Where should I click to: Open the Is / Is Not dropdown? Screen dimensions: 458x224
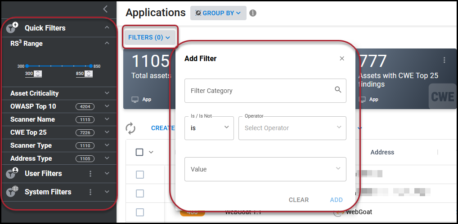click(209, 128)
